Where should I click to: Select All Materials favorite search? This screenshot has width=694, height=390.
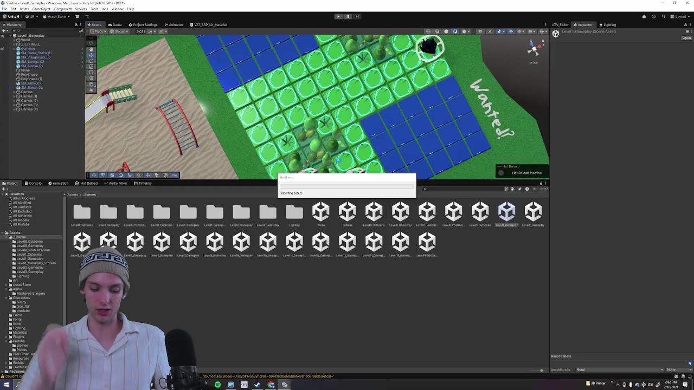(x=22, y=216)
